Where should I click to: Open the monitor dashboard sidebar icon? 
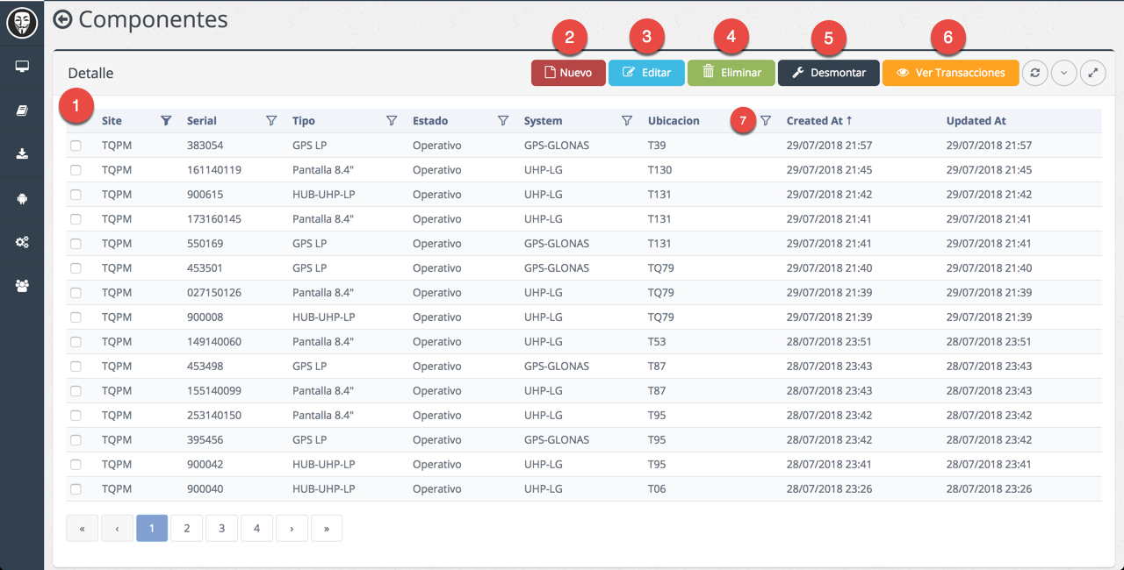point(22,67)
